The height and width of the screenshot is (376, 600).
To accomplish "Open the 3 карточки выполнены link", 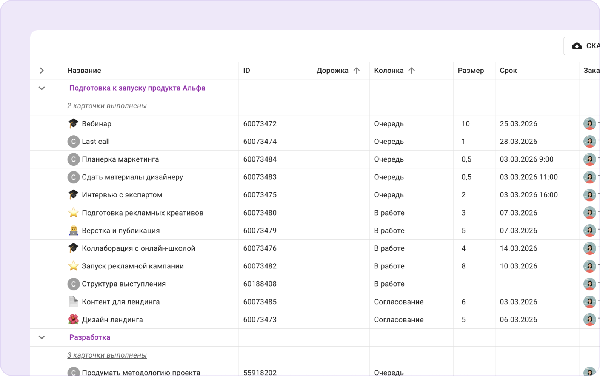I will coord(107,355).
